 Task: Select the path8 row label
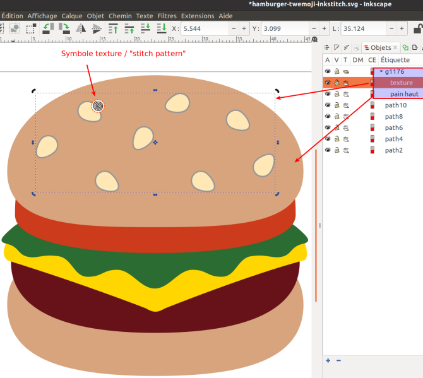point(393,117)
